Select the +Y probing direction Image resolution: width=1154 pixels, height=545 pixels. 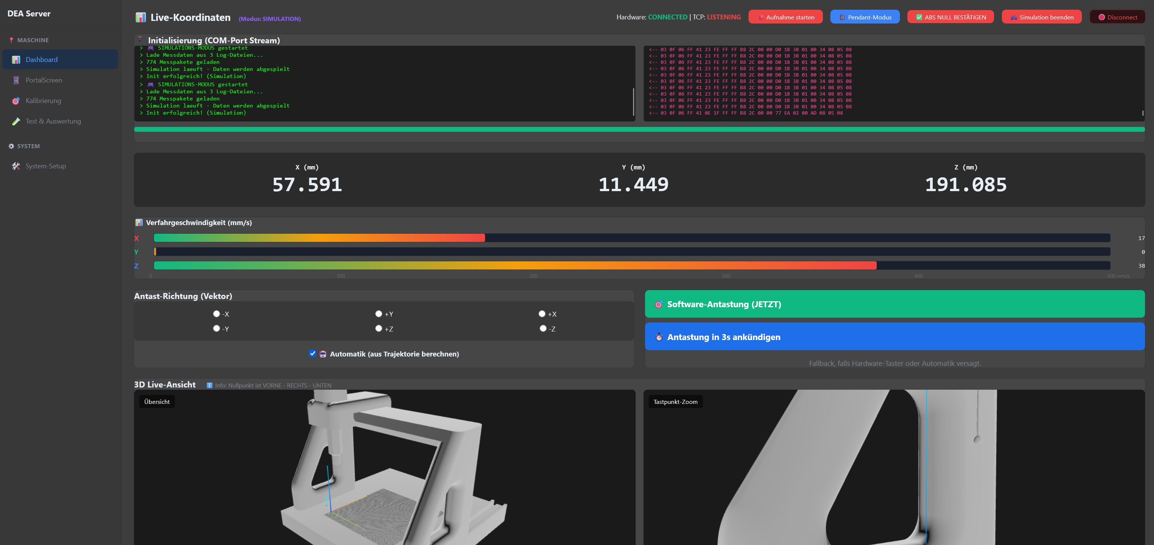tap(379, 314)
